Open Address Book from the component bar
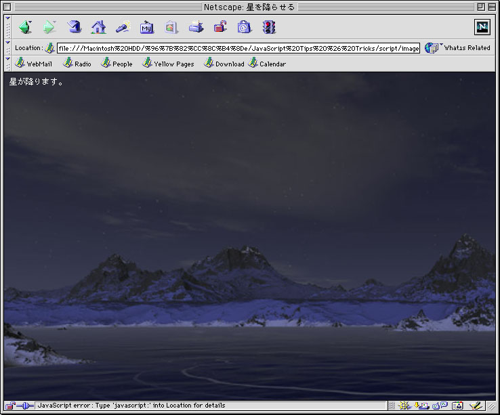500x415 pixels. click(x=457, y=406)
